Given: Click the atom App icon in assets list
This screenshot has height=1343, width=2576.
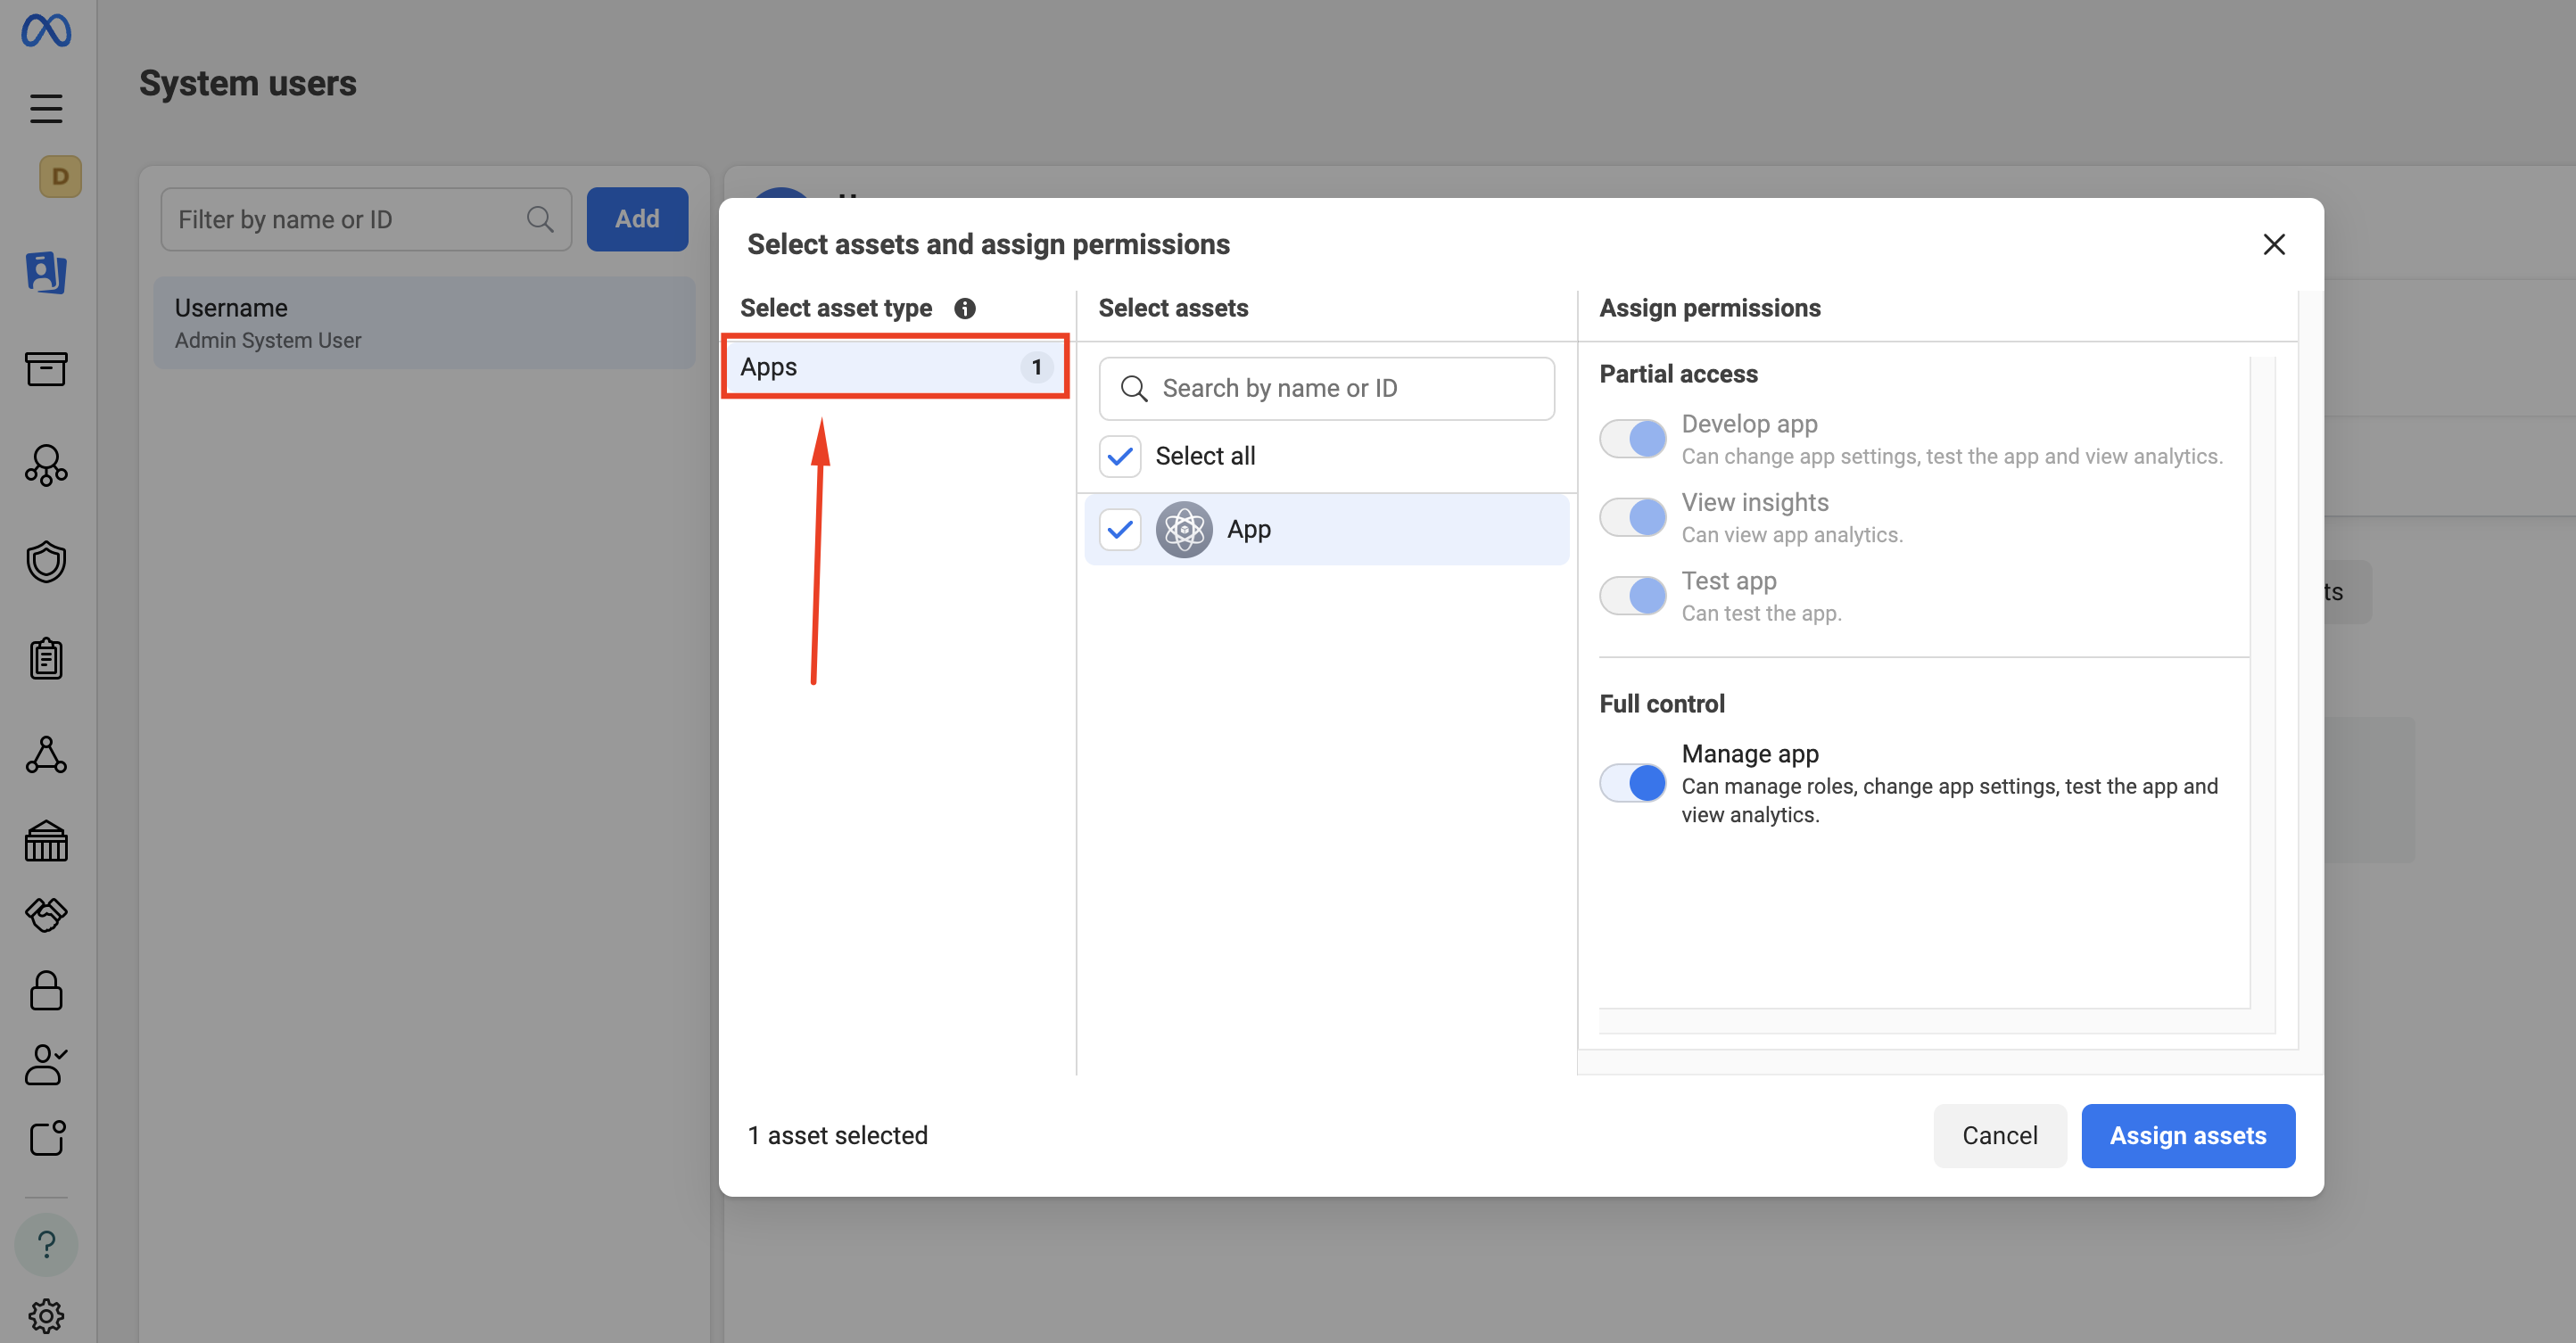Looking at the screenshot, I should 1184,529.
